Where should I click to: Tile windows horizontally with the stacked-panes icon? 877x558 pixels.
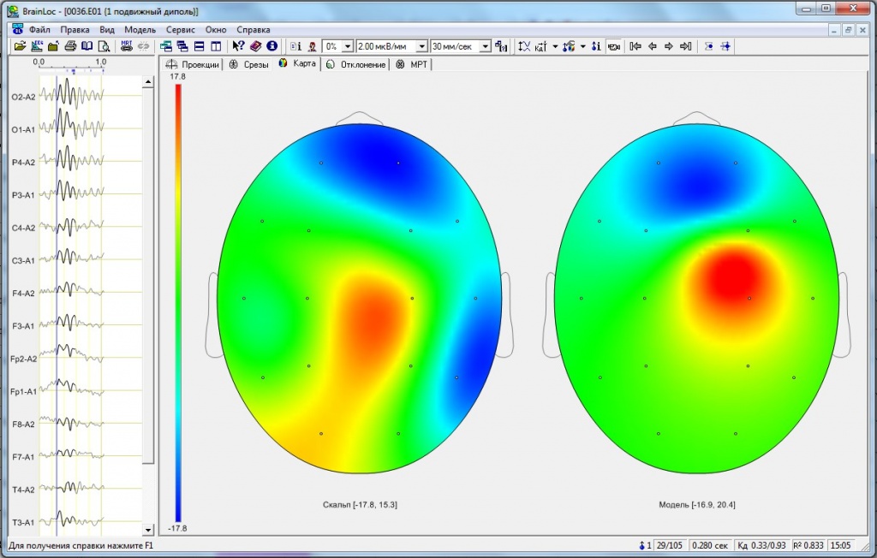point(199,46)
